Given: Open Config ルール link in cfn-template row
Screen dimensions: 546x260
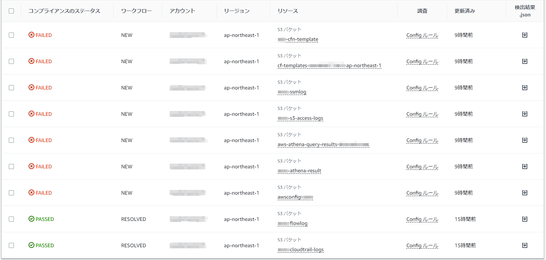Looking at the screenshot, I should click(422, 35).
